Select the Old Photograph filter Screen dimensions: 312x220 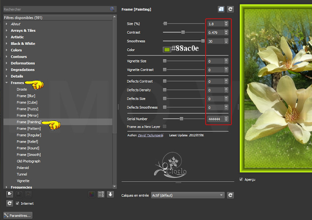(29, 161)
